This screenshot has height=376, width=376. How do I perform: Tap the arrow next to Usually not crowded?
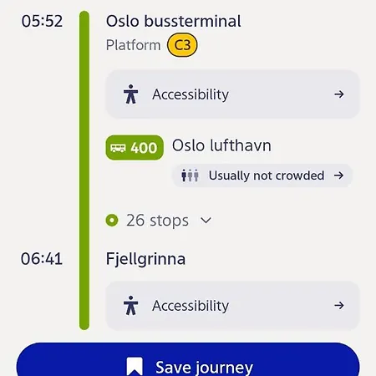[338, 175]
